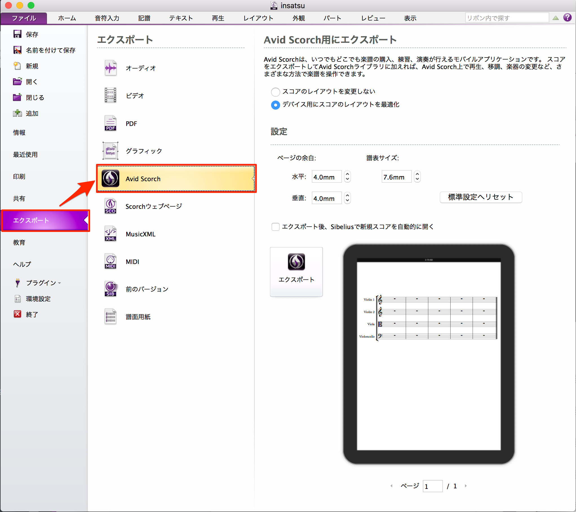Choose the 譜面用紙 manuscript paper icon
Viewport: 576px width, 512px height.
[110, 316]
